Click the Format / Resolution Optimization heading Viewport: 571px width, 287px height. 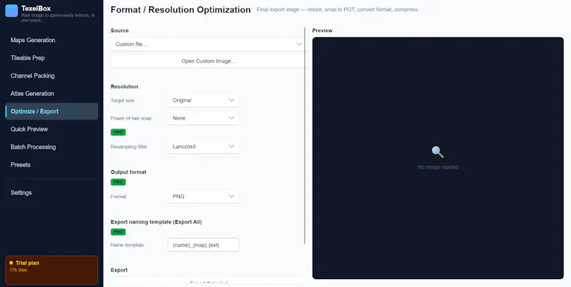click(181, 10)
